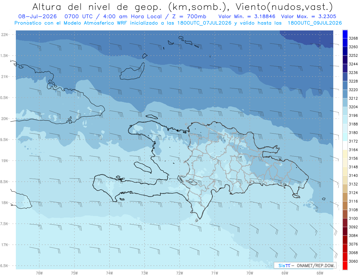
Task: Click the '19N' latitude label
Action: click(5, 161)
